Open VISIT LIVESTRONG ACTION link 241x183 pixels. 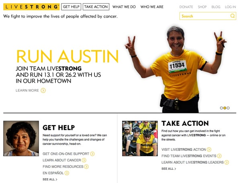point(184,149)
